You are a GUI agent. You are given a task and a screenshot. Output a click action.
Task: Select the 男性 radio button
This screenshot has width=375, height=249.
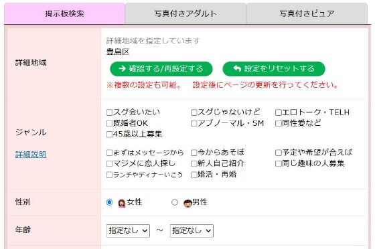[175, 202]
